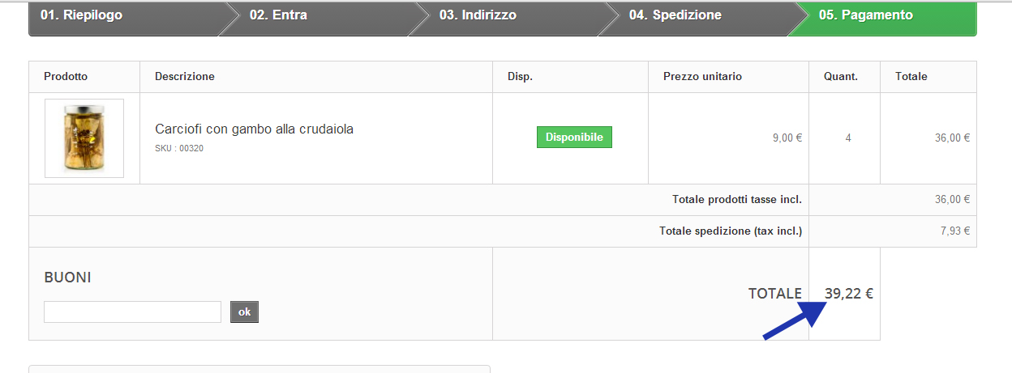Click the Prezzo unitario column header
This screenshot has width=1012, height=373.
point(702,77)
